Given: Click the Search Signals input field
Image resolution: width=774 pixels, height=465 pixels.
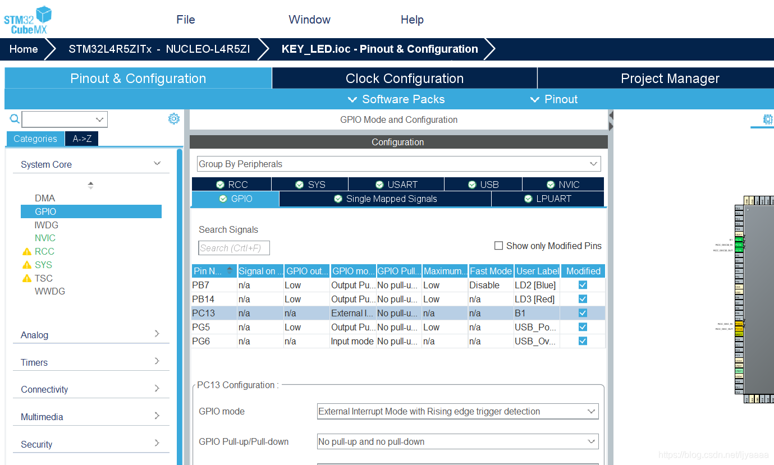Looking at the screenshot, I should (234, 248).
